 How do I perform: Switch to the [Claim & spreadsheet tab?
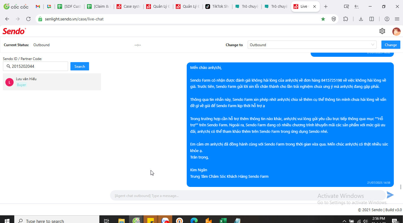pos(99,7)
